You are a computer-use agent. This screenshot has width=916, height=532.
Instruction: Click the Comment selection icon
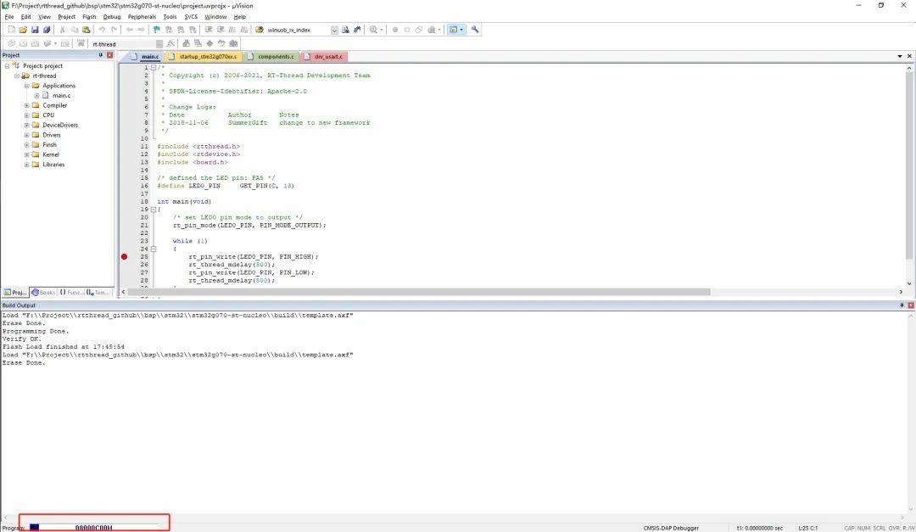click(x=232, y=30)
